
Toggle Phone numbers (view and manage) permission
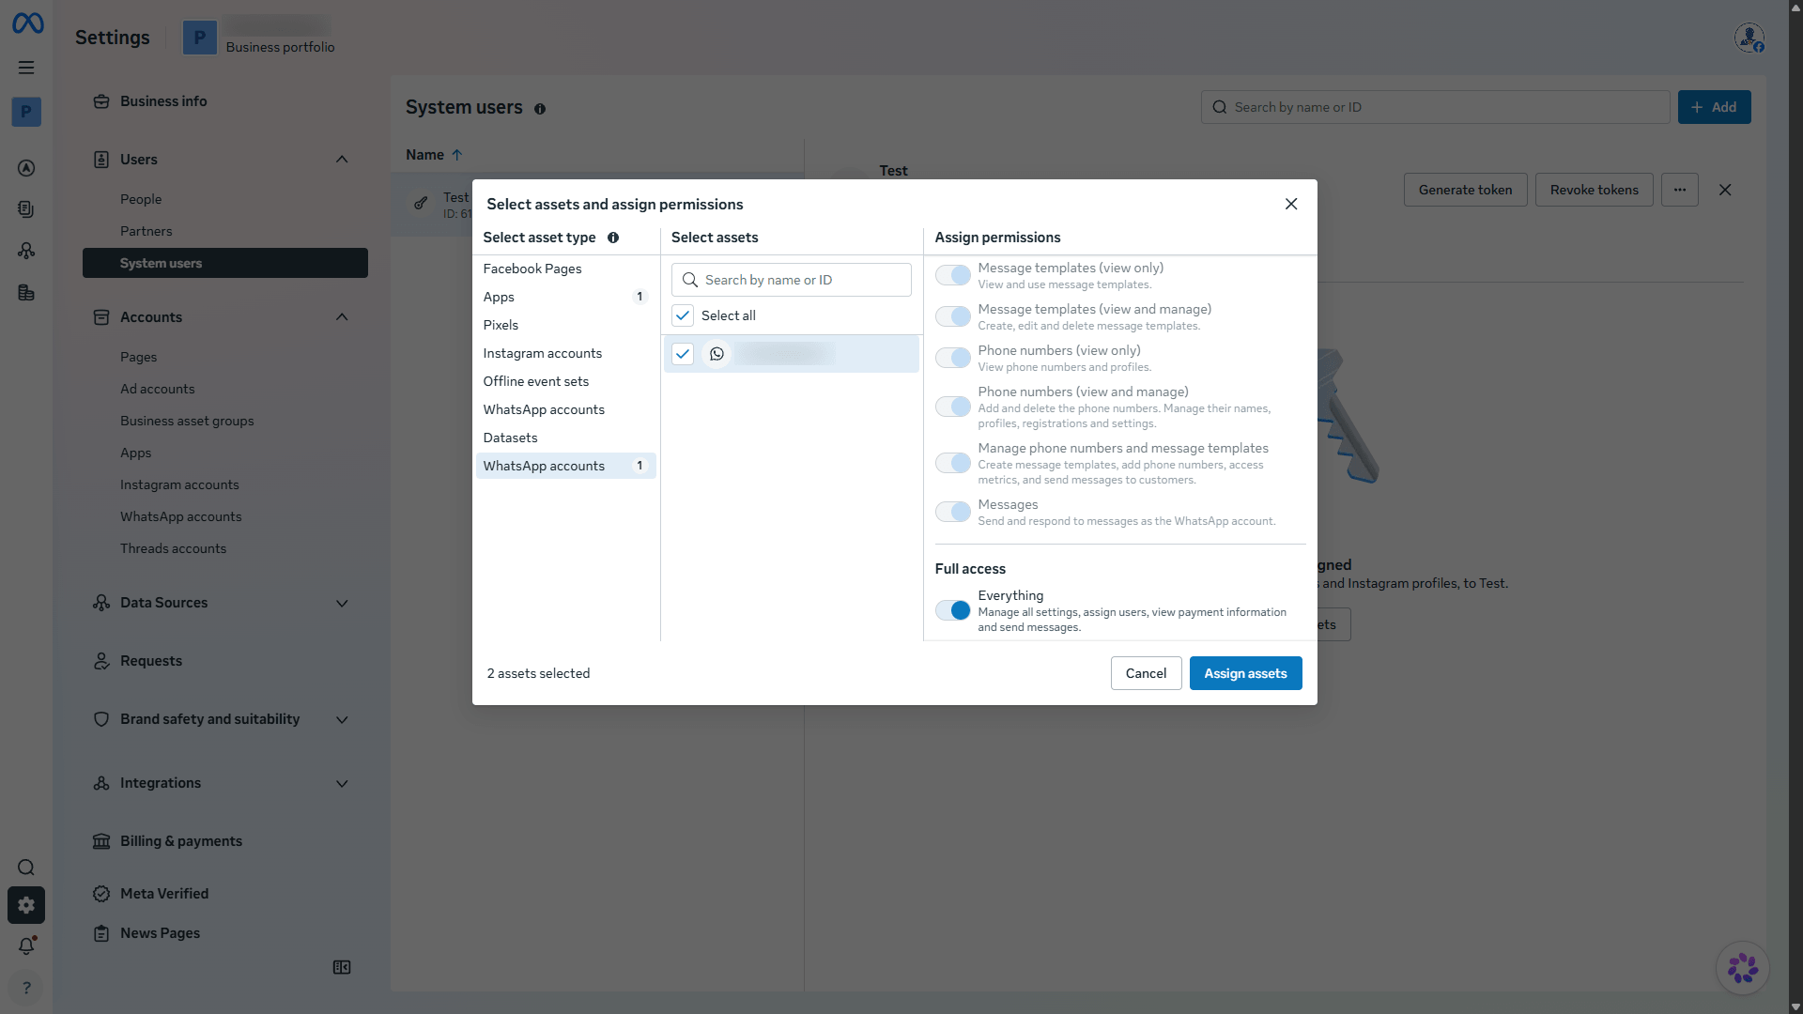tap(953, 407)
